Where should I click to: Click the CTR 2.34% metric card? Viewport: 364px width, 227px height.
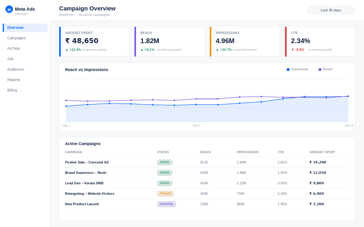320,42
